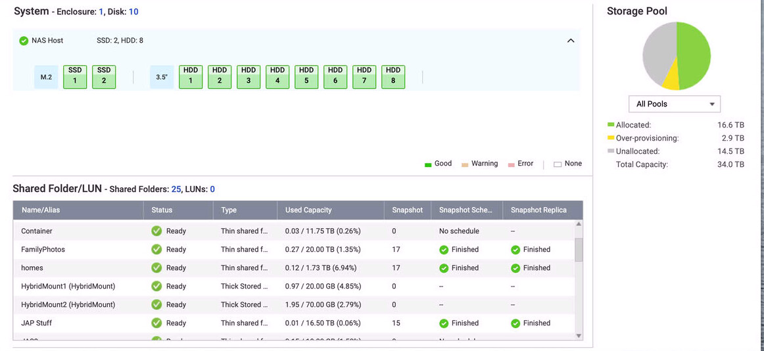Select the SSD 1 disk icon
764x351 pixels.
tap(75, 76)
